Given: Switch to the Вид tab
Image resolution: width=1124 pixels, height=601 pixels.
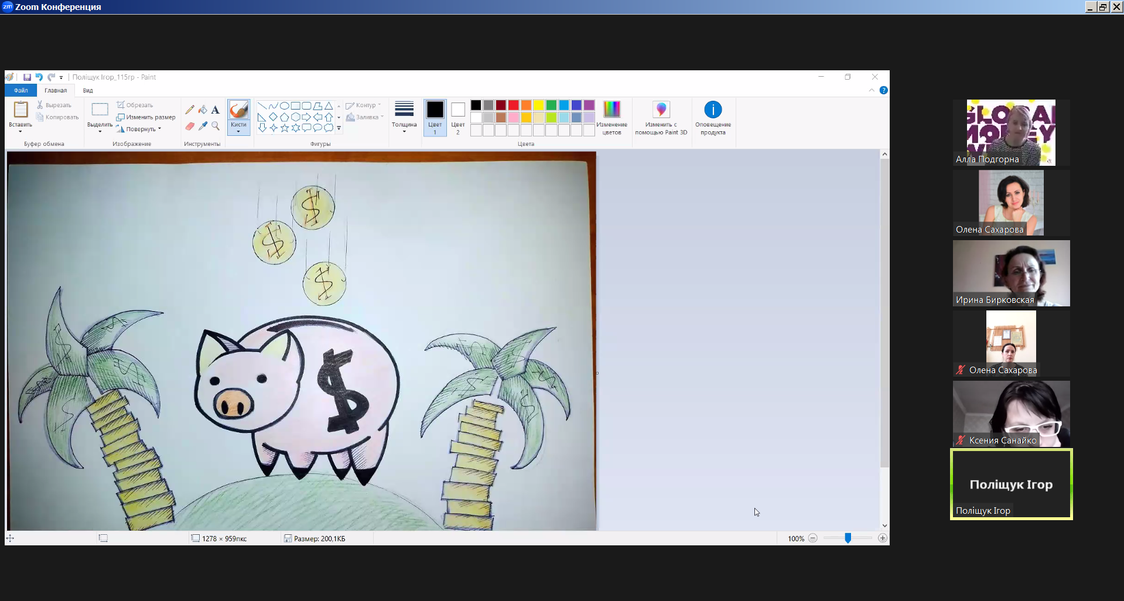Looking at the screenshot, I should pyautogui.click(x=88, y=90).
